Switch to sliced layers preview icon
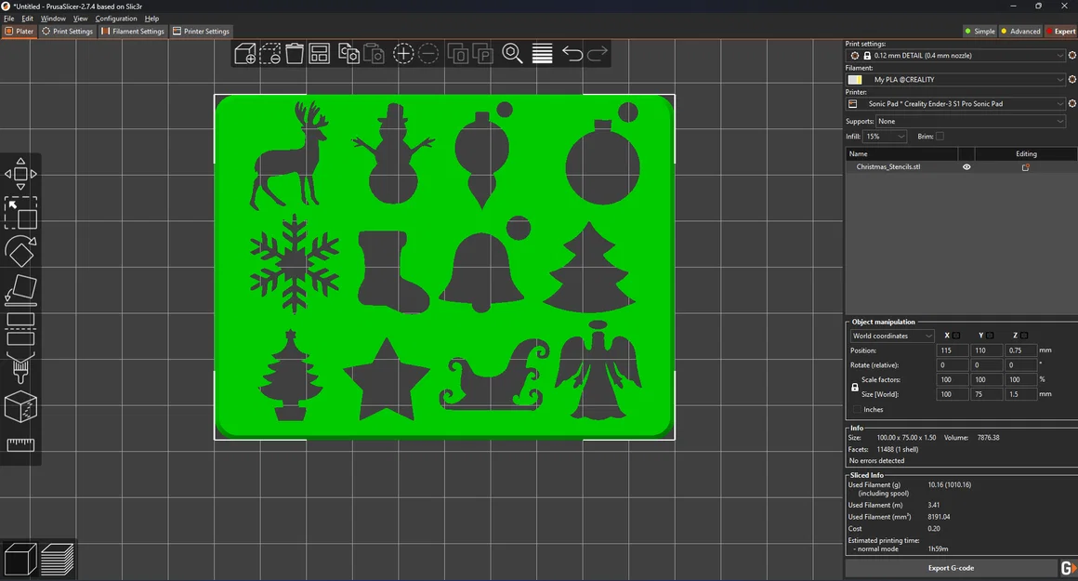 (x=57, y=559)
